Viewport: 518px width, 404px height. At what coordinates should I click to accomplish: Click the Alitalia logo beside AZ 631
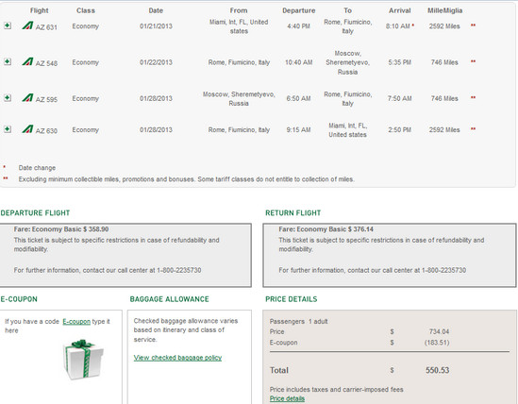[27, 25]
